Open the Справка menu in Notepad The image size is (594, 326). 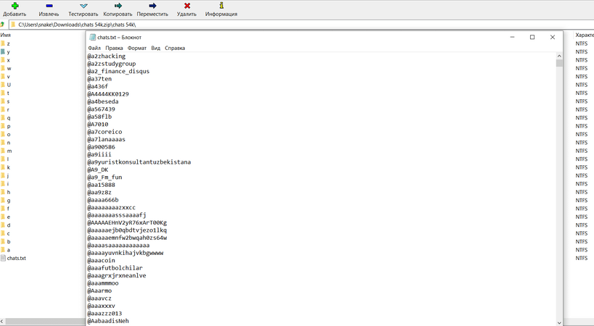[175, 48]
